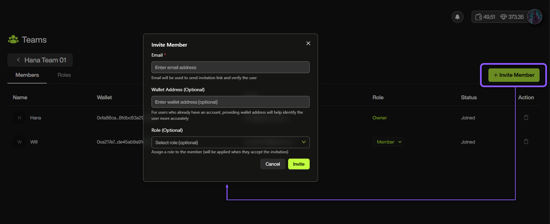The image size is (550, 224).
Task: Switch to the Roles tab
Action: [64, 75]
